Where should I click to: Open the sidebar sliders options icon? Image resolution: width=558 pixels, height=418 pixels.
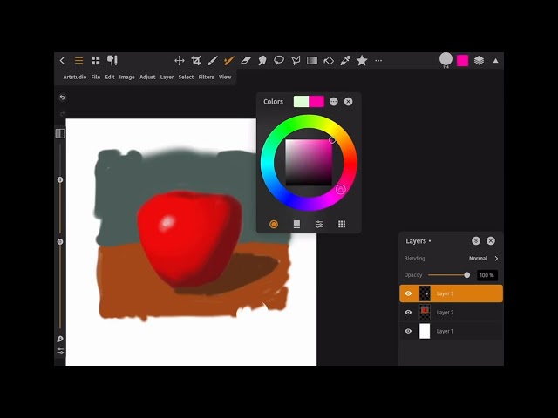click(60, 351)
